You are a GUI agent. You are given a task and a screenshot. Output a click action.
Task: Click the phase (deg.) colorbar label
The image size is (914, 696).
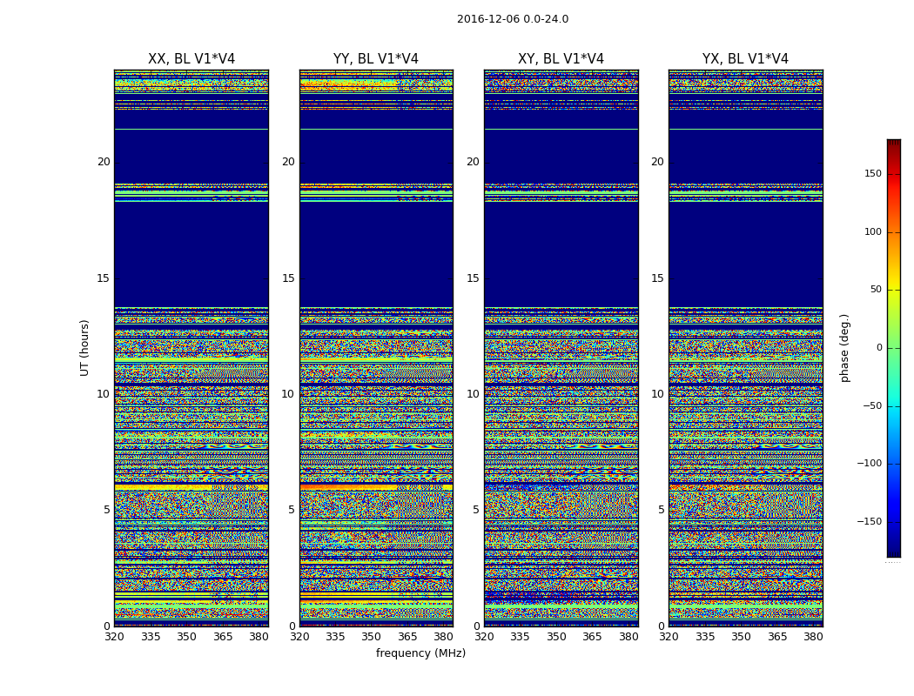(x=844, y=348)
